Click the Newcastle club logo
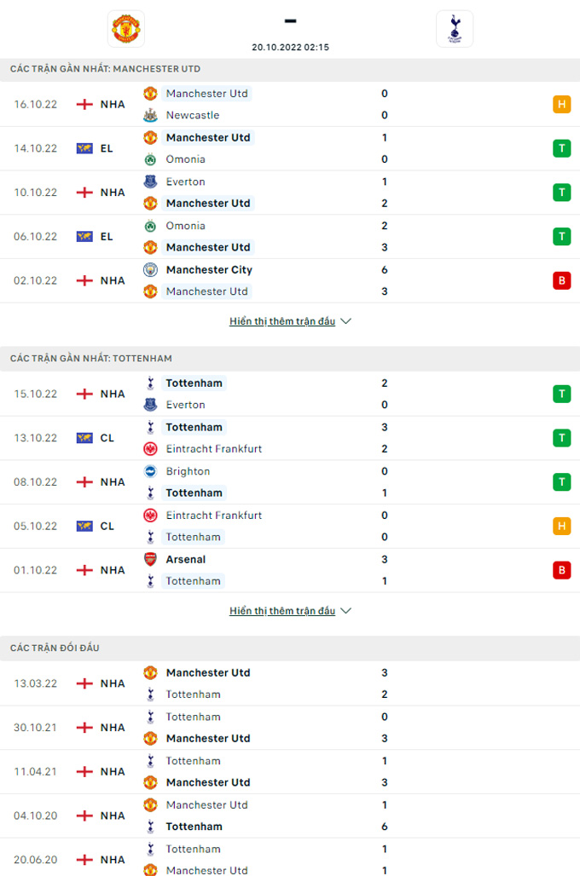580x876 pixels. (150, 115)
